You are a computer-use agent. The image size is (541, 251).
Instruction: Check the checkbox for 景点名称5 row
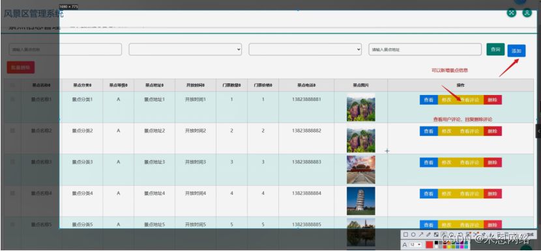click(x=12, y=224)
